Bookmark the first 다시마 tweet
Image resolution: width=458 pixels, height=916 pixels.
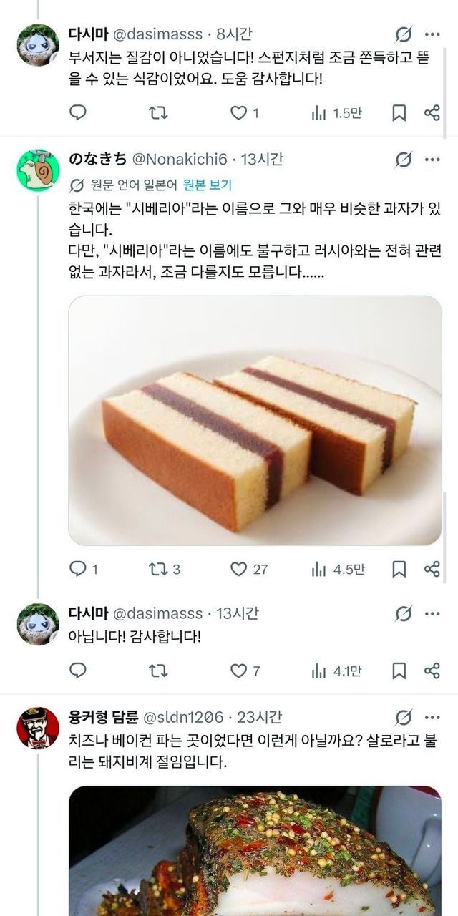pos(399,112)
